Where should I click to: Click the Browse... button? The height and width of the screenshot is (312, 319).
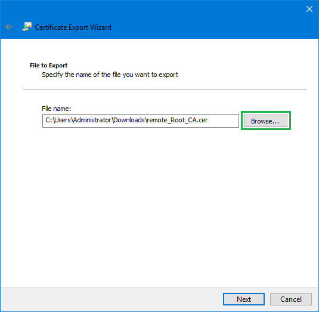point(265,121)
